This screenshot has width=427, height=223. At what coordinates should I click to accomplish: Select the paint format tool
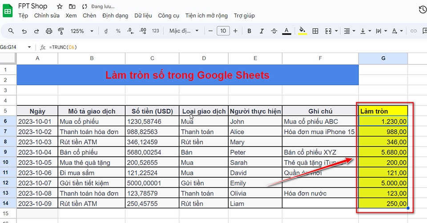click(x=61, y=31)
